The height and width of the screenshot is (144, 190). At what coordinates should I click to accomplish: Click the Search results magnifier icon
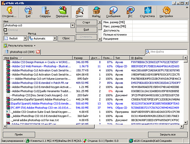(x=6, y=46)
